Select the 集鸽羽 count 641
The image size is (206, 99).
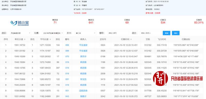point(91,23)
